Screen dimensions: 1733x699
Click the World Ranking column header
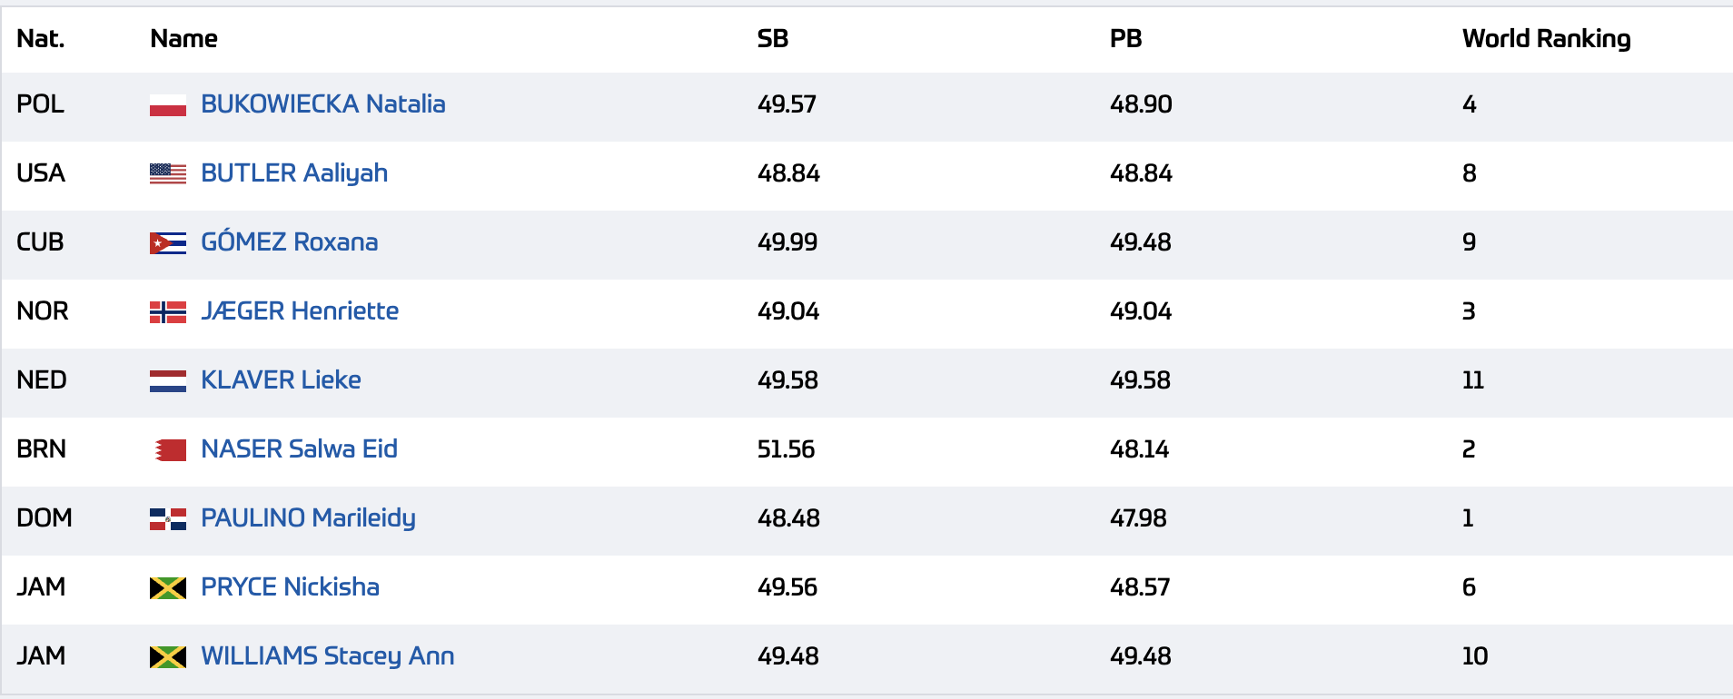click(1547, 39)
